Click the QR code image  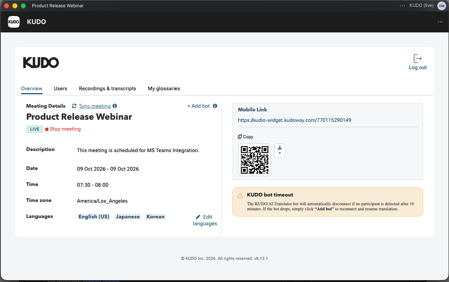pyautogui.click(x=254, y=160)
